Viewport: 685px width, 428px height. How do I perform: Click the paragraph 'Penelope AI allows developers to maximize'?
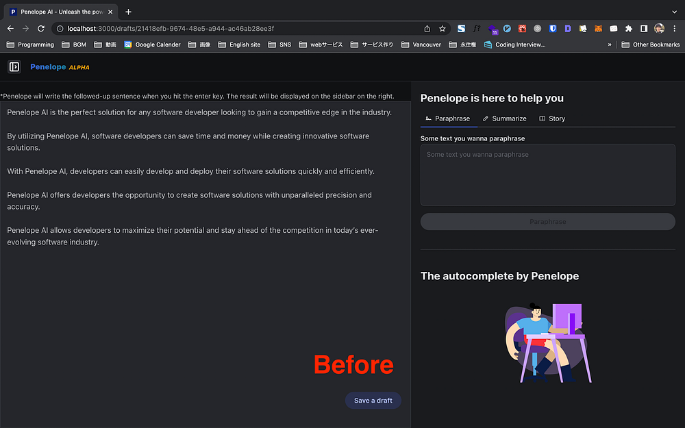192,236
